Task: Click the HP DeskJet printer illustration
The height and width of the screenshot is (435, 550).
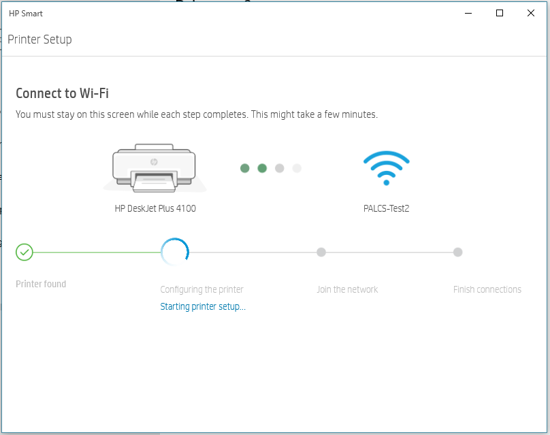Action: [155, 168]
